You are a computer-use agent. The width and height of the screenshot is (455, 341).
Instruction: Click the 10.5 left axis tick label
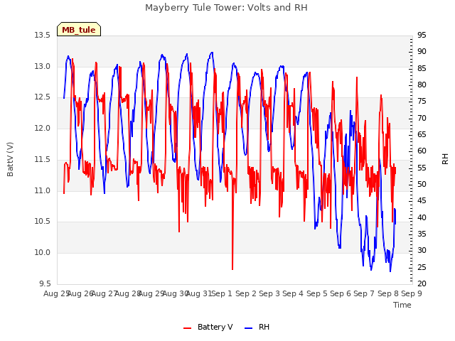[43, 221]
